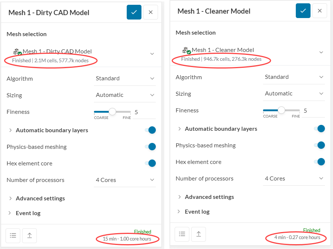Click the upload icon in Cleaner Model footer

(198, 234)
